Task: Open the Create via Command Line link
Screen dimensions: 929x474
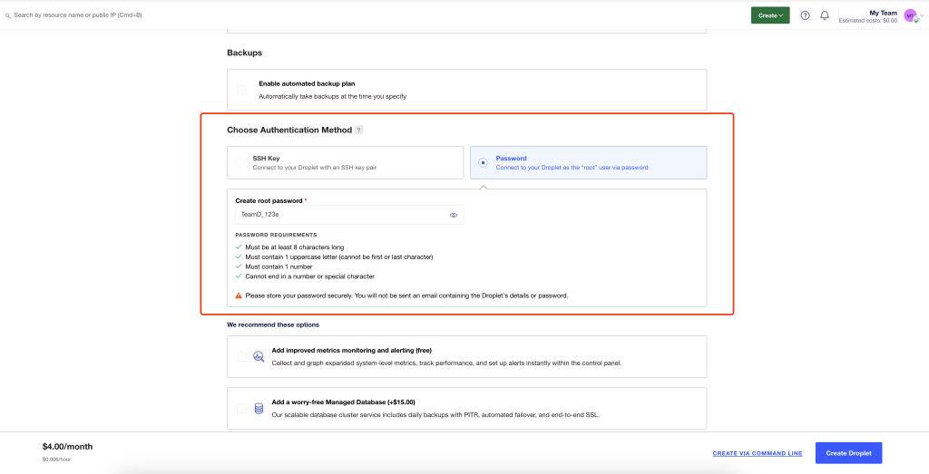Action: 758,454
